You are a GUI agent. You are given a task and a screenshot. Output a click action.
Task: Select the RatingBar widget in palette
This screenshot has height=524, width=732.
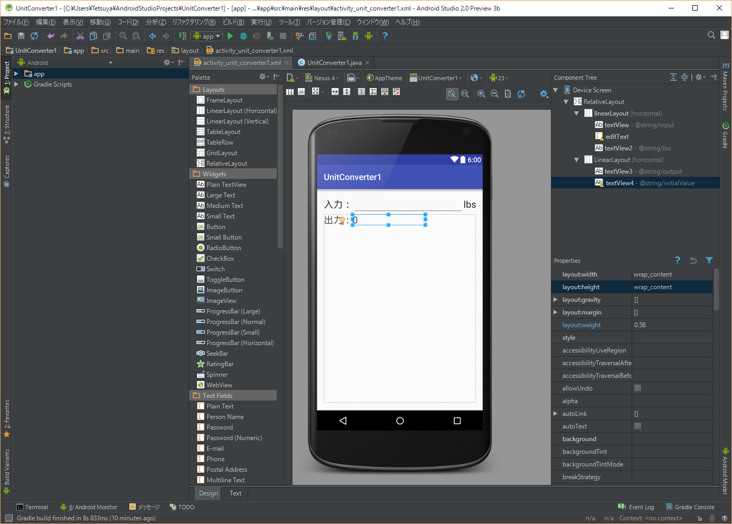click(215, 364)
